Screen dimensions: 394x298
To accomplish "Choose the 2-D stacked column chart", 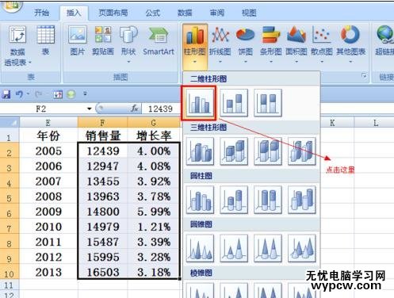I will pos(234,103).
